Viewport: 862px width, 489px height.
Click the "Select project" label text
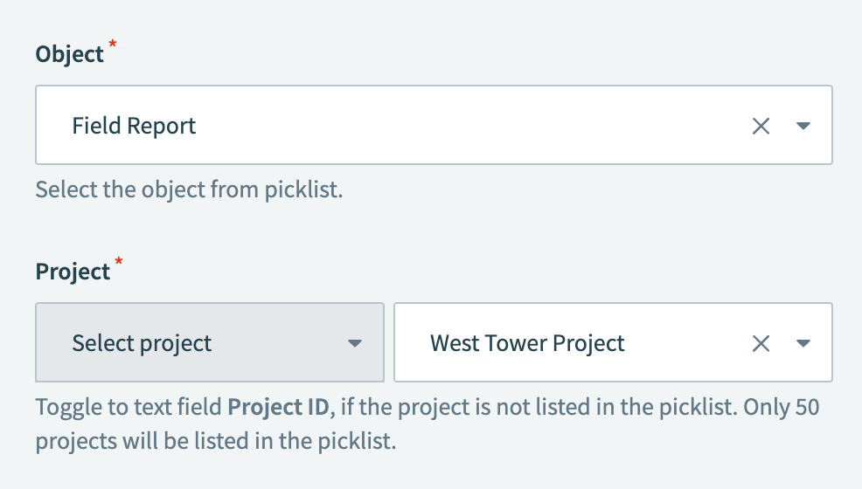(142, 343)
